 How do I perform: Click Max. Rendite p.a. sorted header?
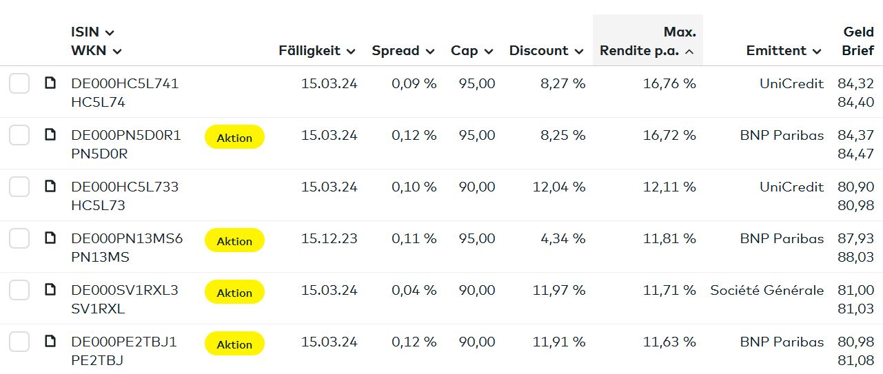point(647,41)
